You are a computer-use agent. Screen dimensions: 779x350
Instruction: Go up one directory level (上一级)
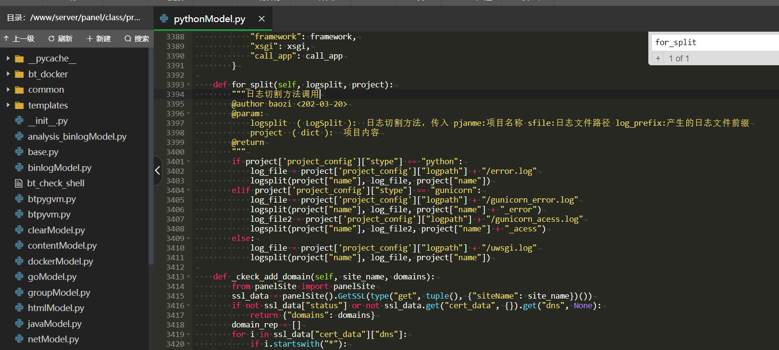pos(19,38)
